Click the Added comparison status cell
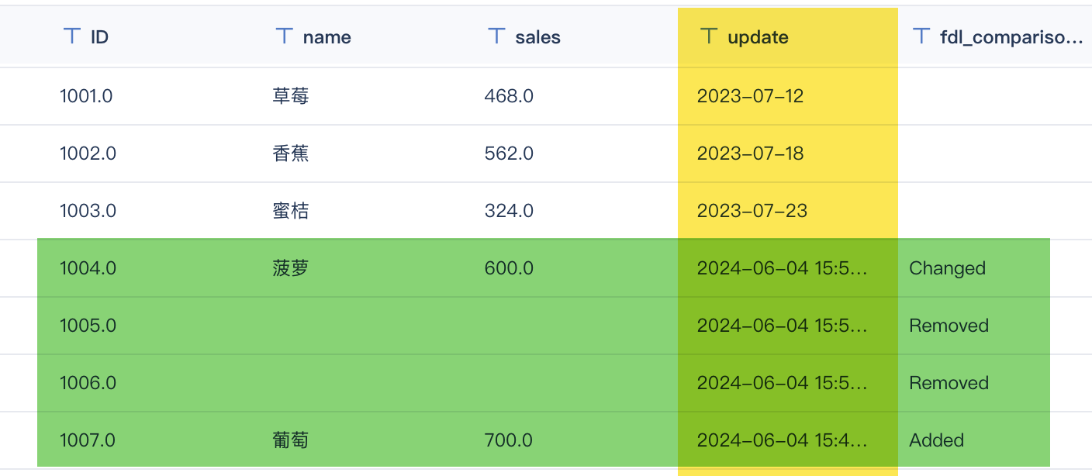The height and width of the screenshot is (476, 1092). 936,440
